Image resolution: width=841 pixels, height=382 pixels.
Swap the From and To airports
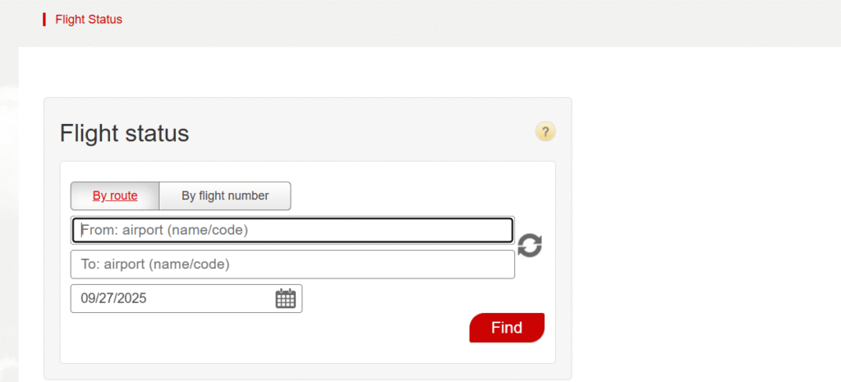pyautogui.click(x=530, y=245)
